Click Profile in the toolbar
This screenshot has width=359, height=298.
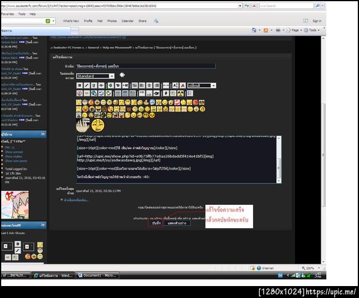click(88, 21)
